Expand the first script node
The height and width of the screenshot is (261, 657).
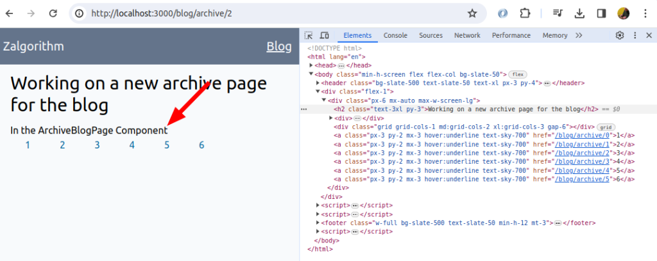[x=318, y=205]
